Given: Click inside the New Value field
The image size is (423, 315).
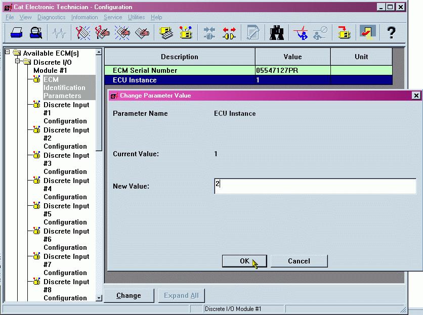Looking at the screenshot, I should (x=315, y=186).
